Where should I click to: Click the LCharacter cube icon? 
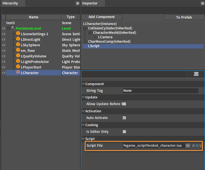[x=18, y=72]
